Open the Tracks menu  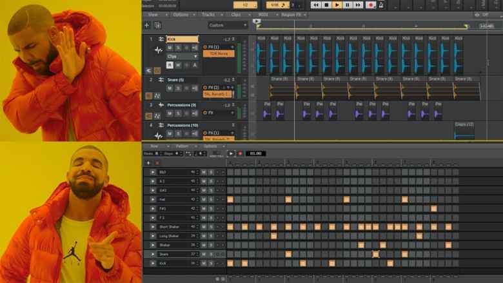click(208, 14)
